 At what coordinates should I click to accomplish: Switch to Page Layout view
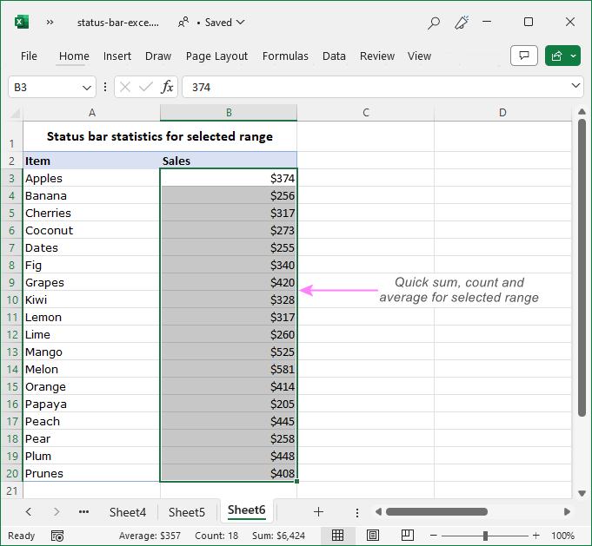[x=372, y=536]
